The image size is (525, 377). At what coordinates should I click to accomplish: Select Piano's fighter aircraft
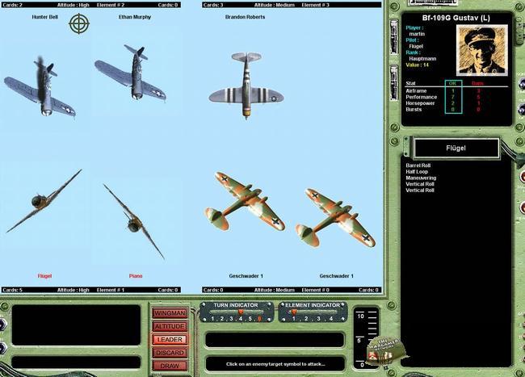tap(134, 220)
